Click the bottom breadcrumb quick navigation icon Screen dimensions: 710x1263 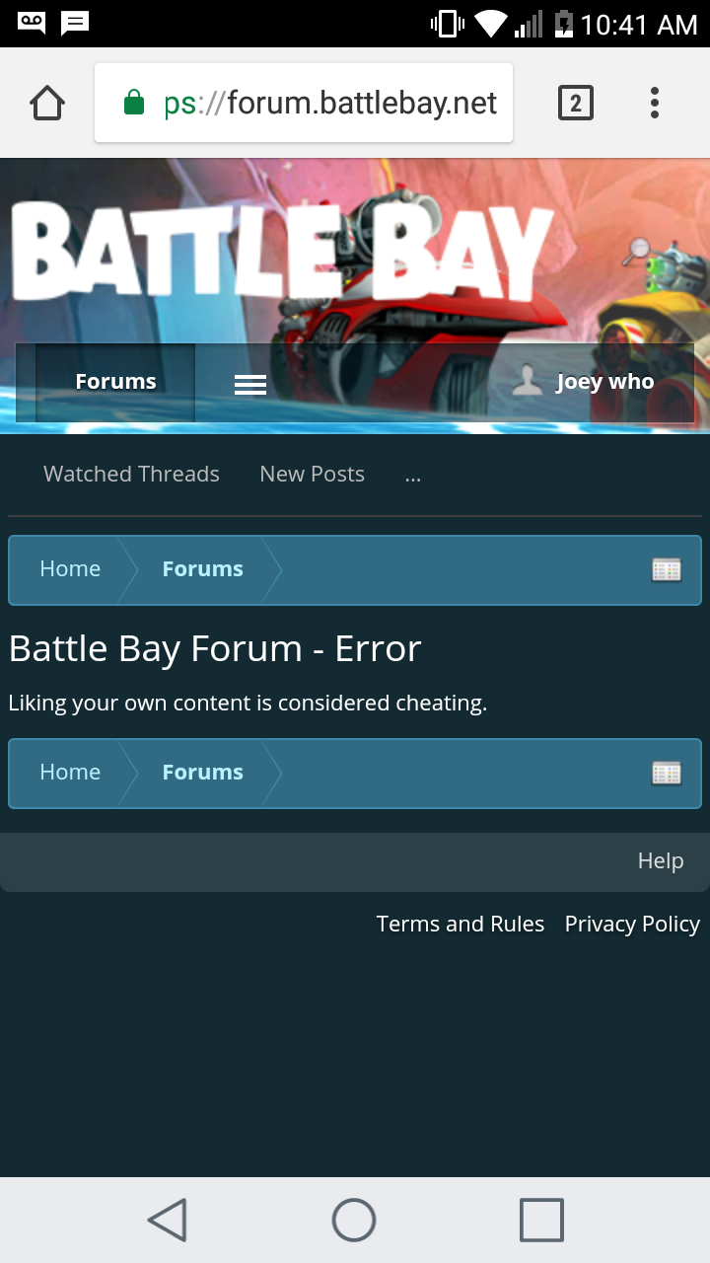[x=667, y=773]
